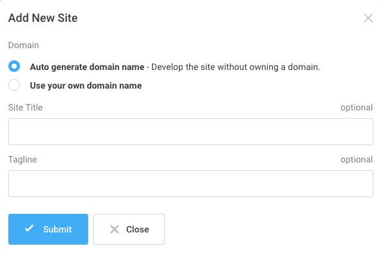Click the checkmark icon in Submit

coord(30,229)
